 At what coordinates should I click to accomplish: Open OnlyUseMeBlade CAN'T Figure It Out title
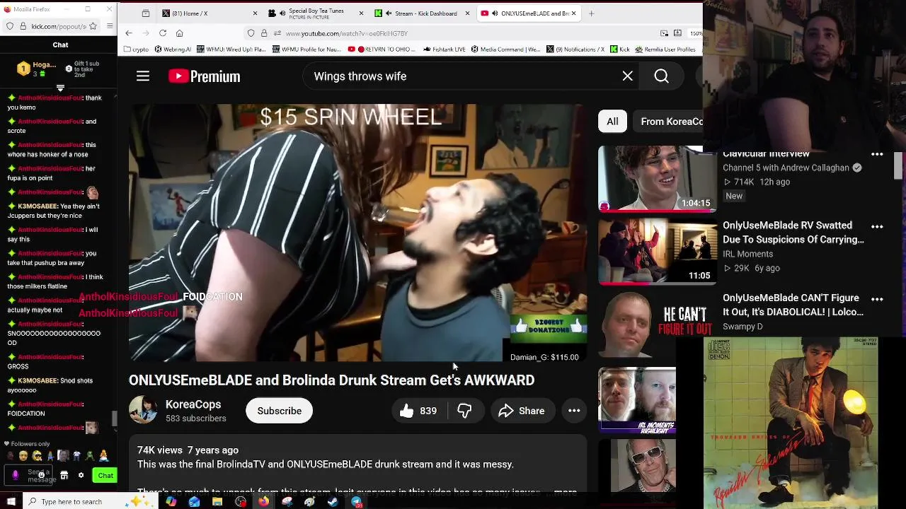tap(793, 305)
